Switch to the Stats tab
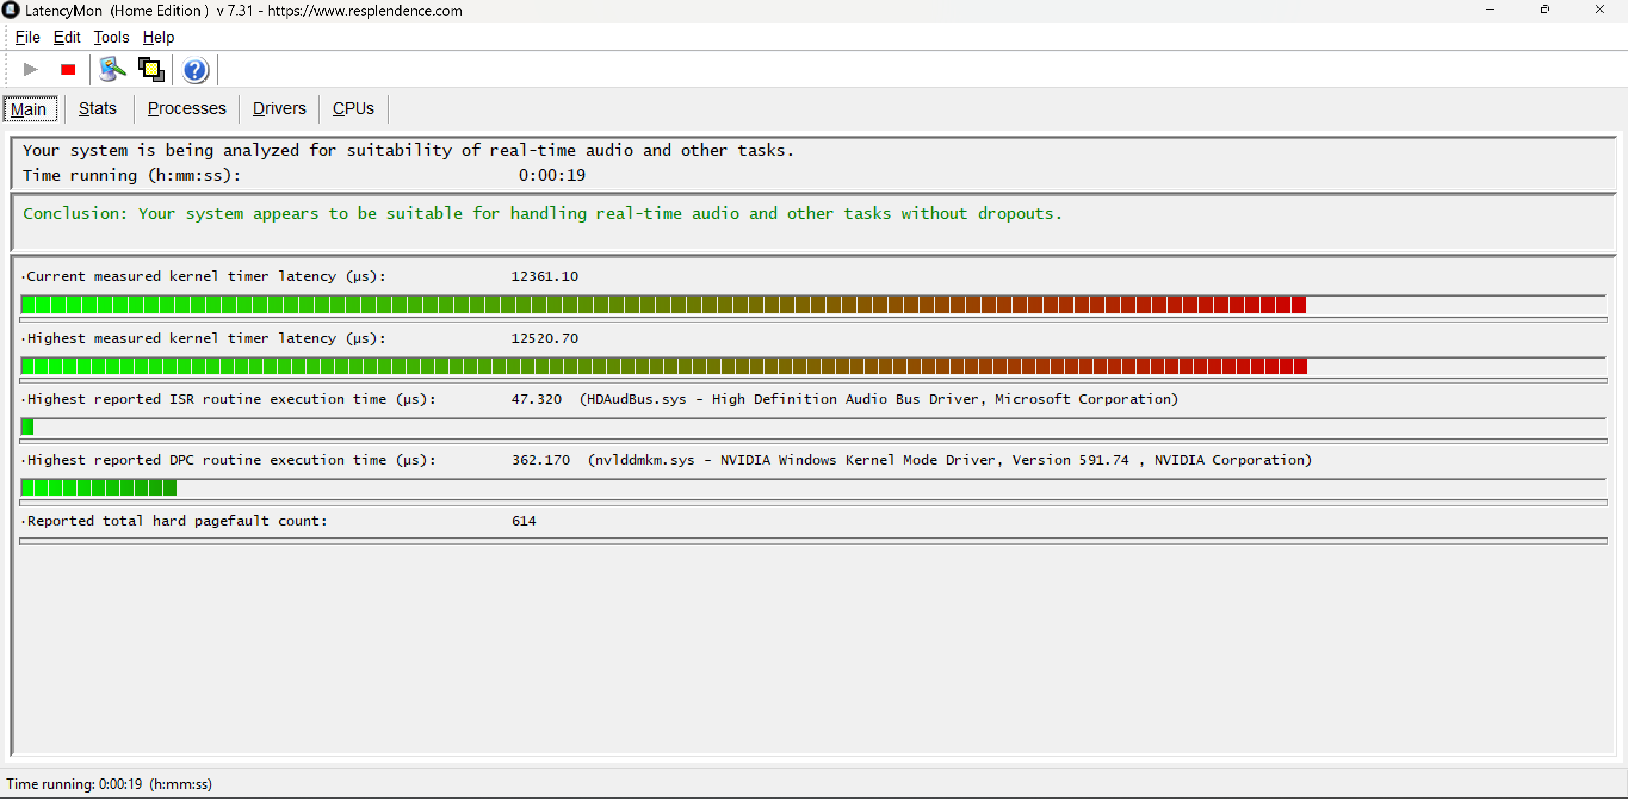Image resolution: width=1628 pixels, height=799 pixels. (97, 109)
